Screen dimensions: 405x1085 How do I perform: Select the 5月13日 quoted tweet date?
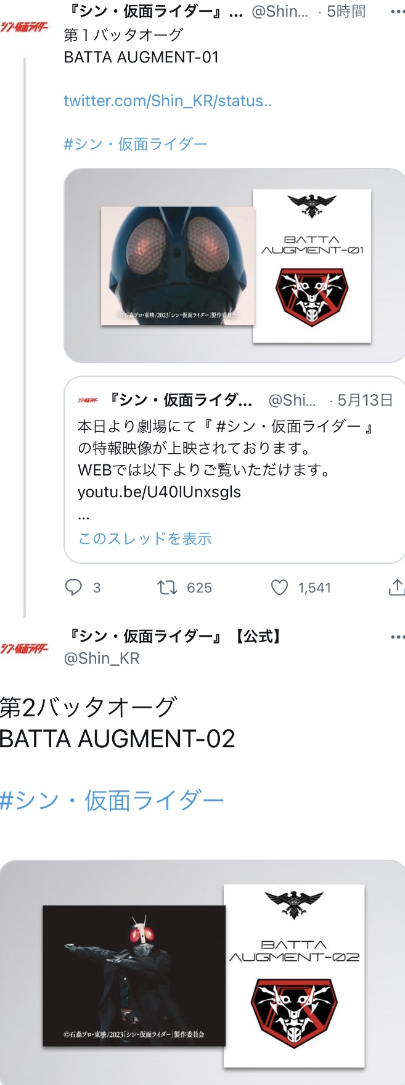click(x=365, y=400)
